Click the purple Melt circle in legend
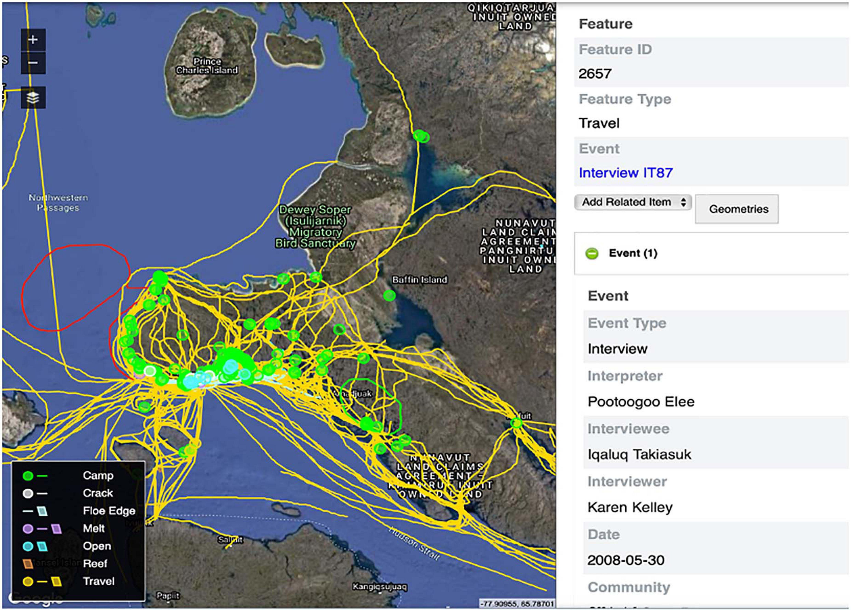The width and height of the screenshot is (851, 610). [x=28, y=529]
